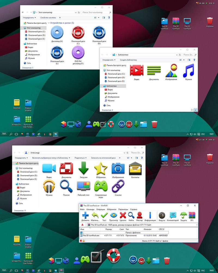Click the Просмотр eye icon in WinRAR
The width and height of the screenshot is (218, 273).
pos(113,216)
